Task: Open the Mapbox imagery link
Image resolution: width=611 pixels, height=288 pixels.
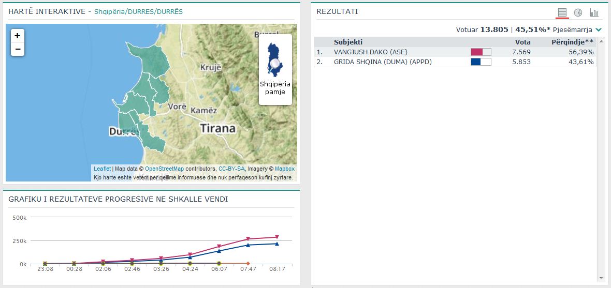Action: point(284,169)
